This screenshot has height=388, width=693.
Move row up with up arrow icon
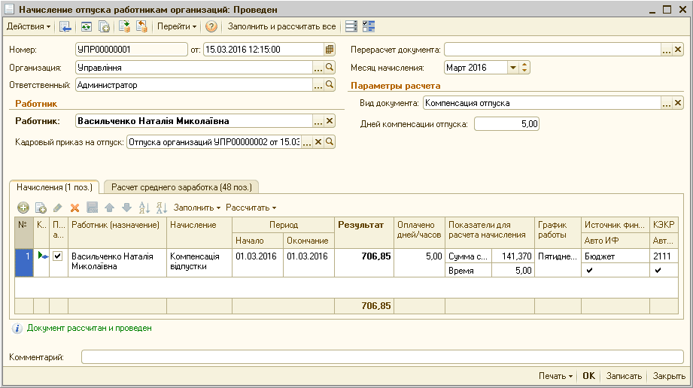point(110,208)
